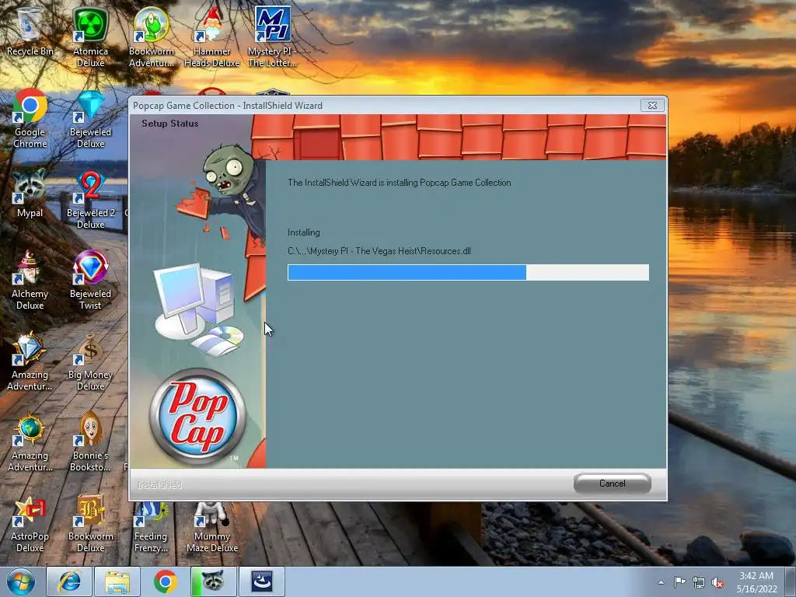Click the 'Setup Status' heading
Image resolution: width=796 pixels, height=597 pixels.
170,124
